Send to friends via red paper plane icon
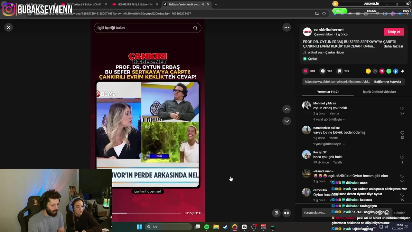The image size is (412, 232). pos(382,71)
